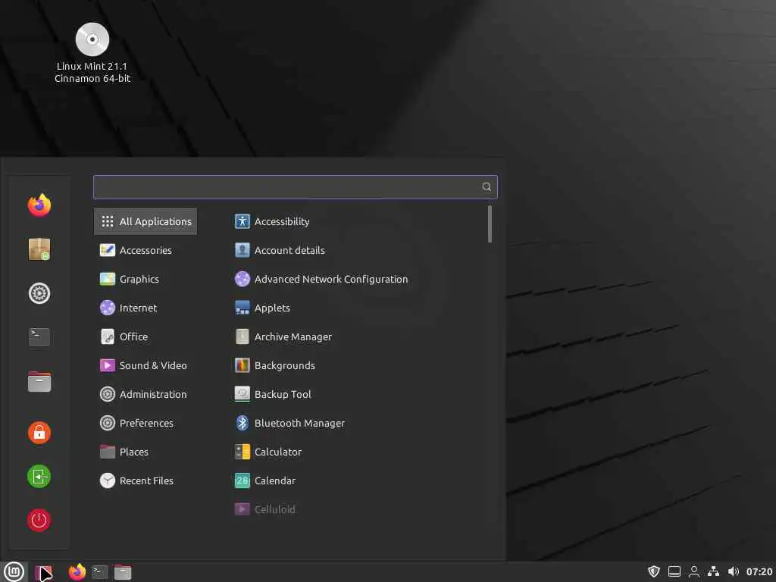This screenshot has width=776, height=582.
Task: Click the sound volume tray icon
Action: 734,571
